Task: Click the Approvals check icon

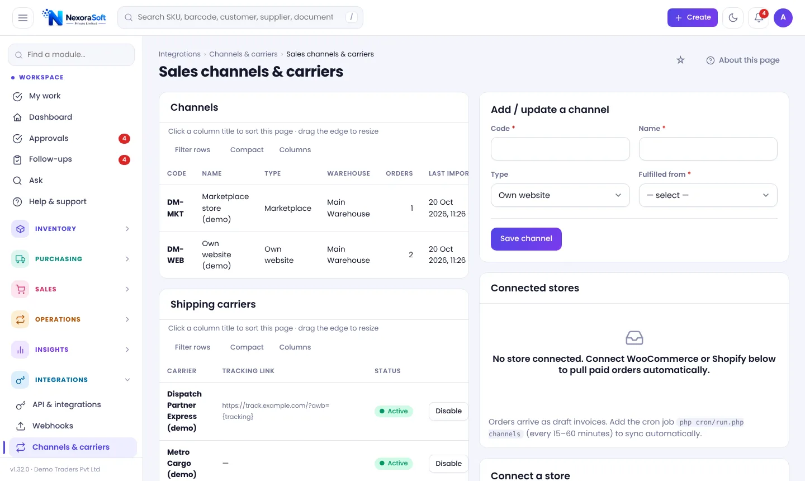Action: point(17,139)
